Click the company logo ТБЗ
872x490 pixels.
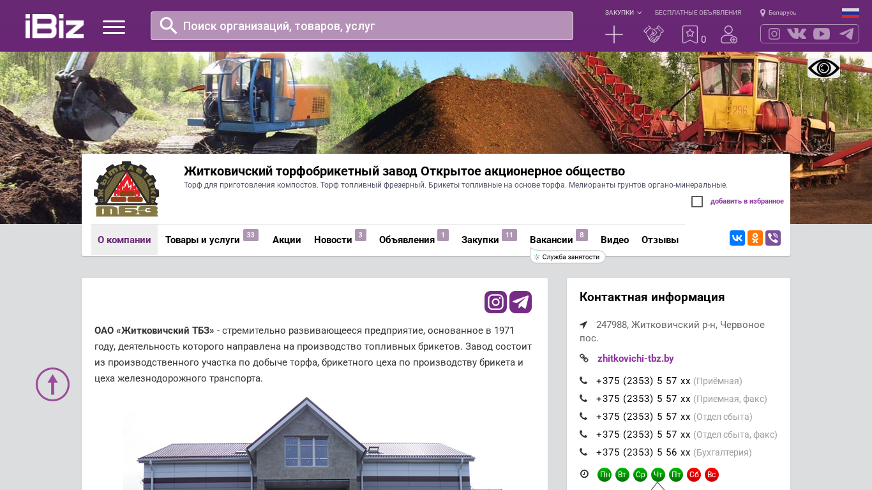[126, 189]
